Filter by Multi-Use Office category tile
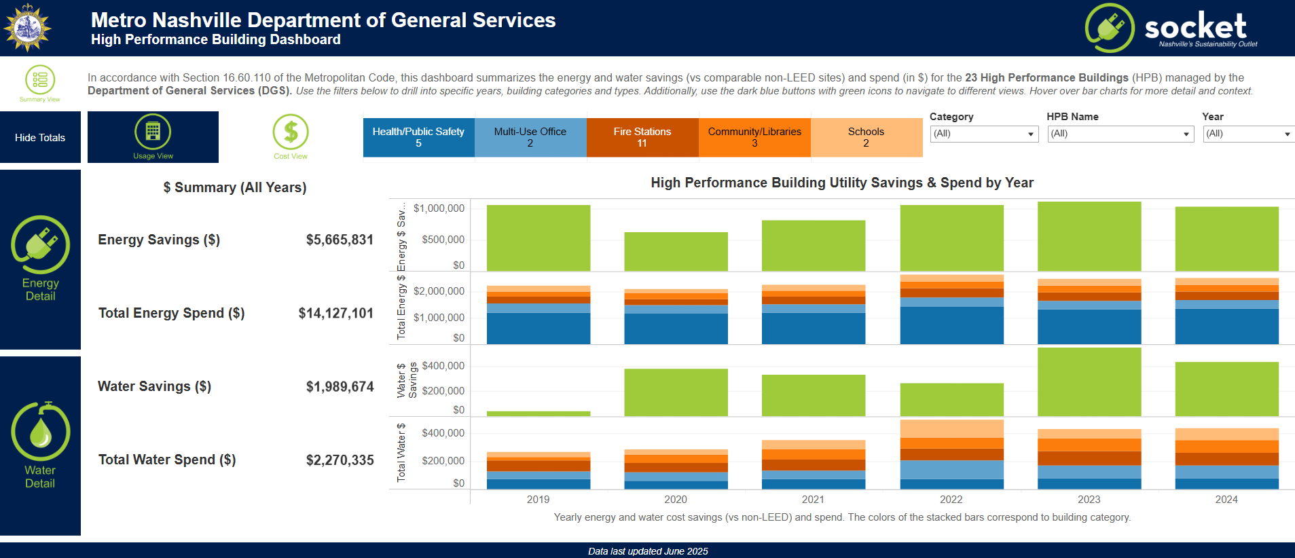Viewport: 1295px width, 558px height. click(x=530, y=137)
